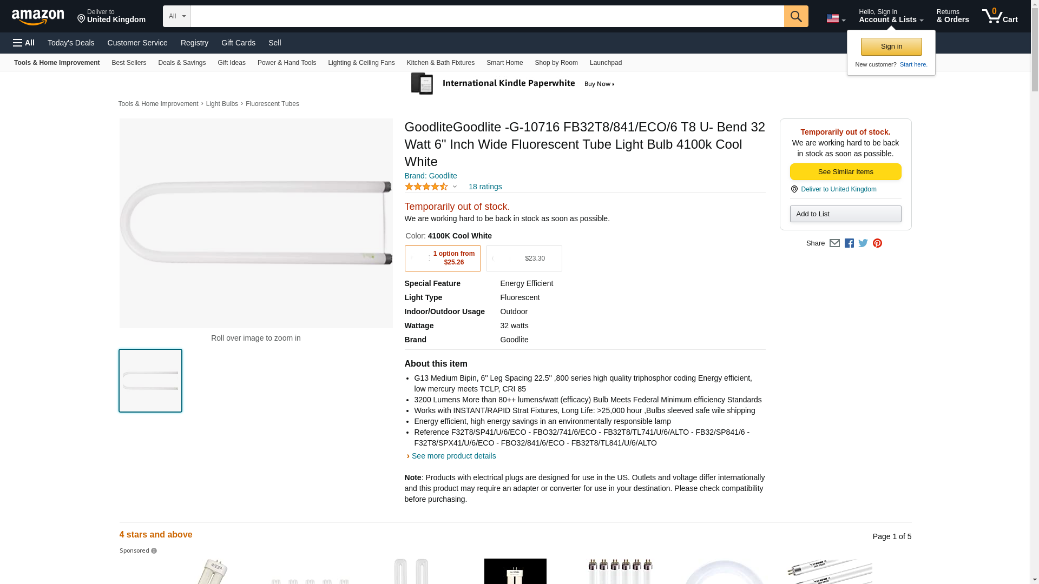Click the U-bend bulb thumbnail image
This screenshot has width=1039, height=584.
(x=150, y=381)
